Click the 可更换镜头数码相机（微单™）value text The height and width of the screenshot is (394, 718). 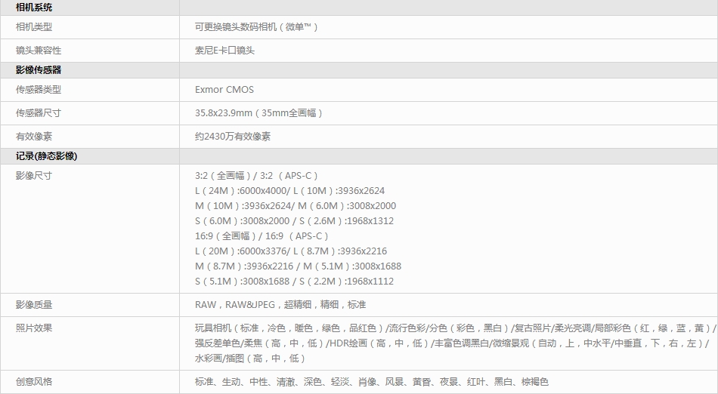256,27
